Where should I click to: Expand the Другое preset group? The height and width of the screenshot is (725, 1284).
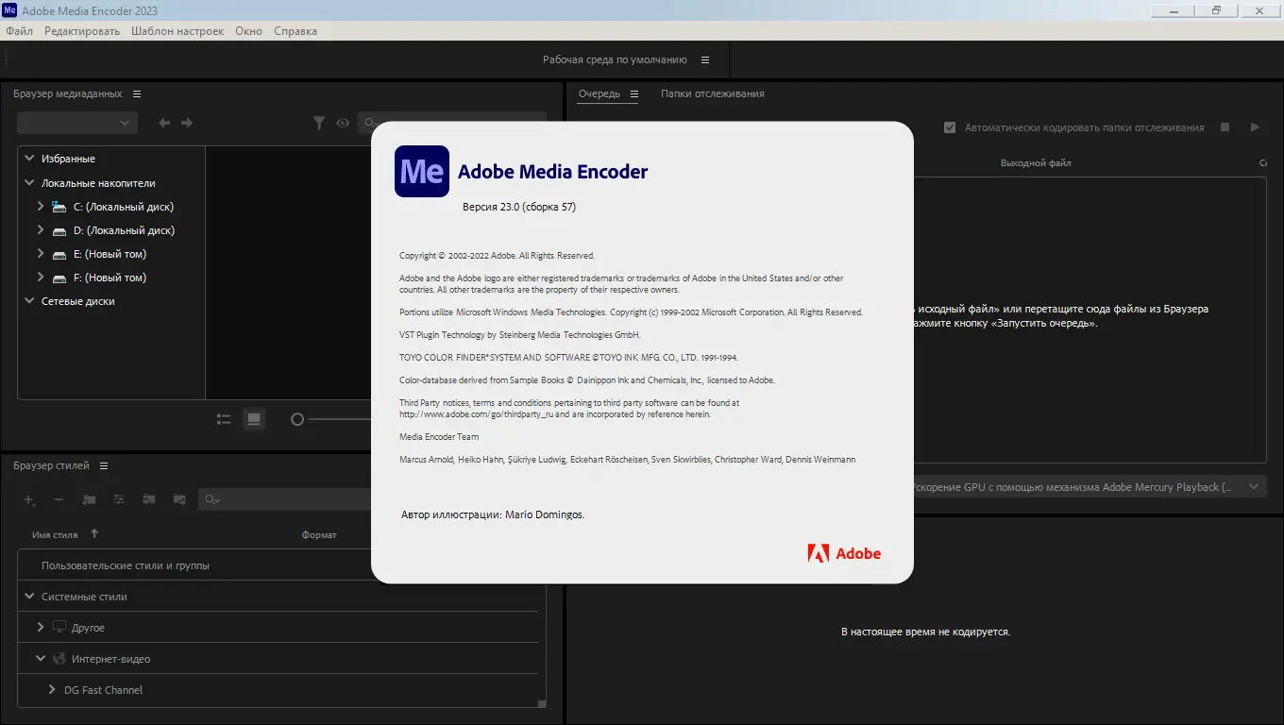point(41,628)
